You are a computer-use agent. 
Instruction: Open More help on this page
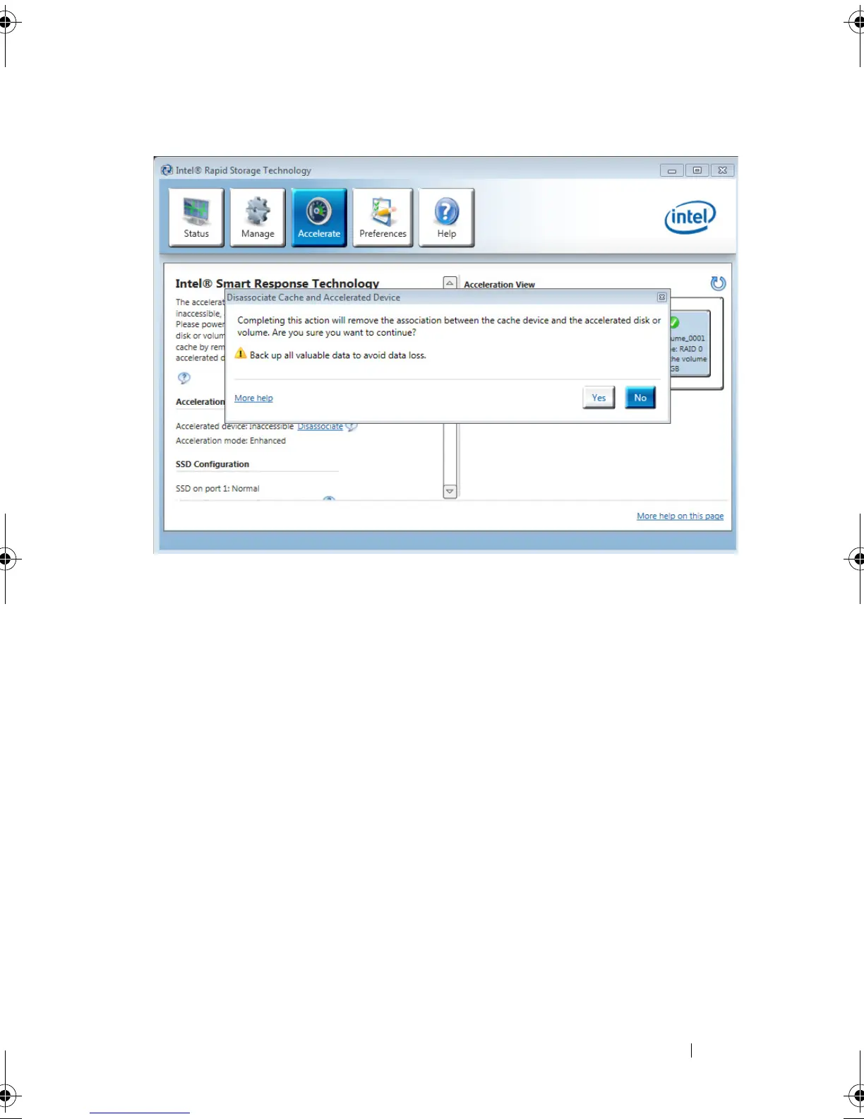680,516
